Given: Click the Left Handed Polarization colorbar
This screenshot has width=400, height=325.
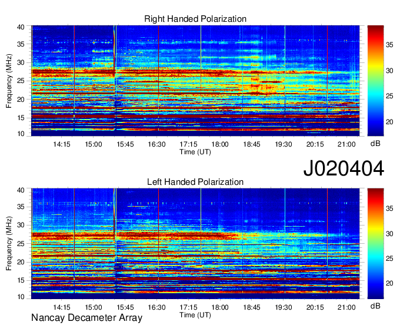Looking at the screenshot, I should [x=375, y=243].
